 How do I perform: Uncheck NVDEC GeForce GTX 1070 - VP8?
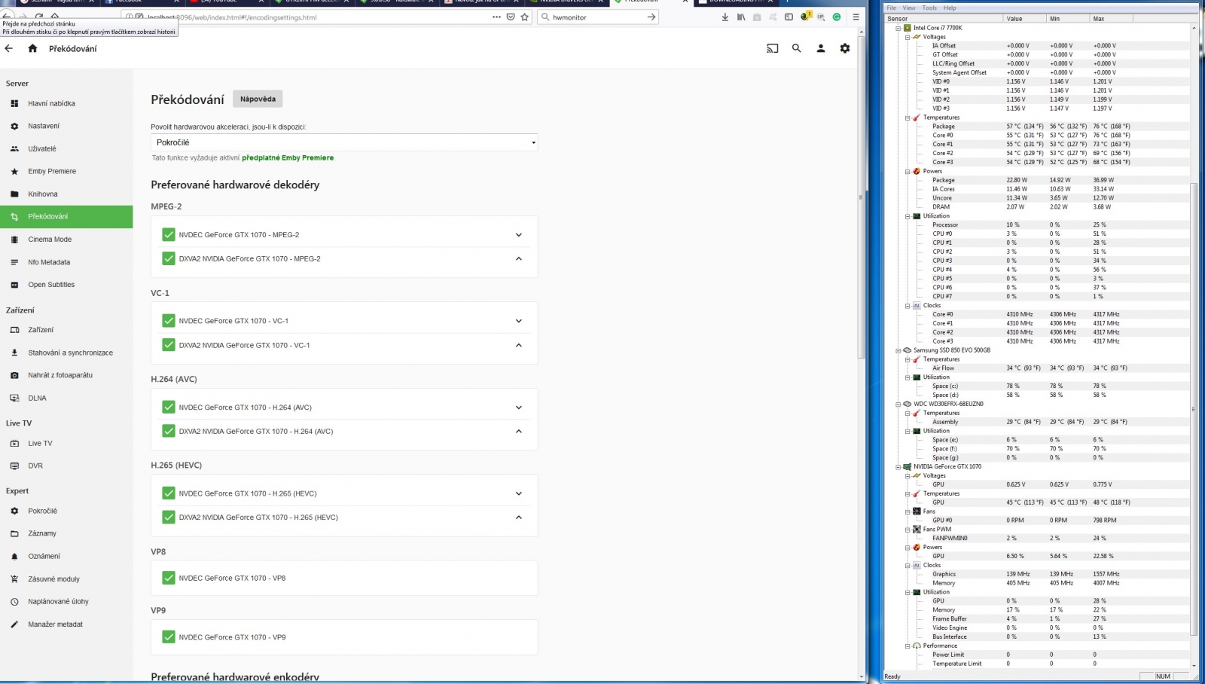169,578
